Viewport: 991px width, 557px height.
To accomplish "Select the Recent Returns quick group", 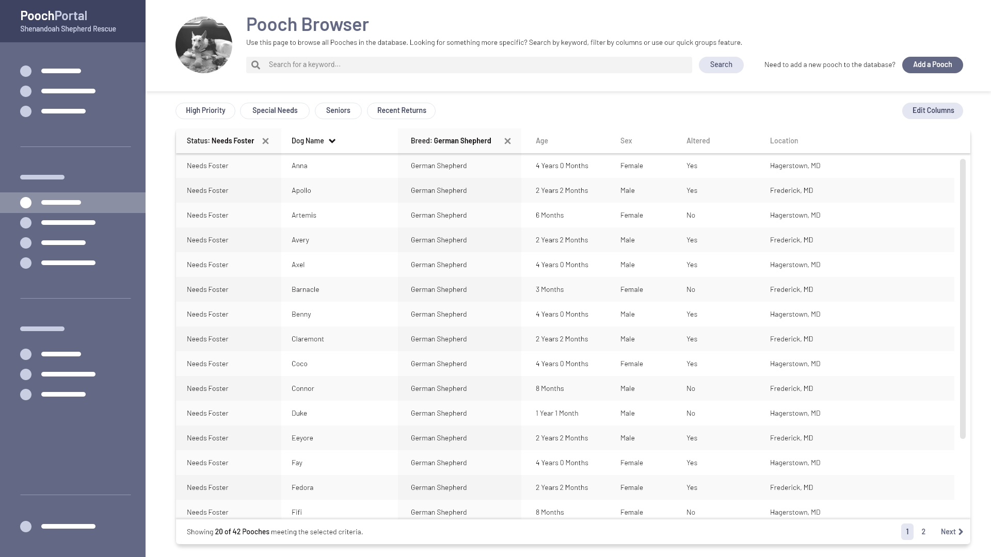I will pyautogui.click(x=401, y=111).
